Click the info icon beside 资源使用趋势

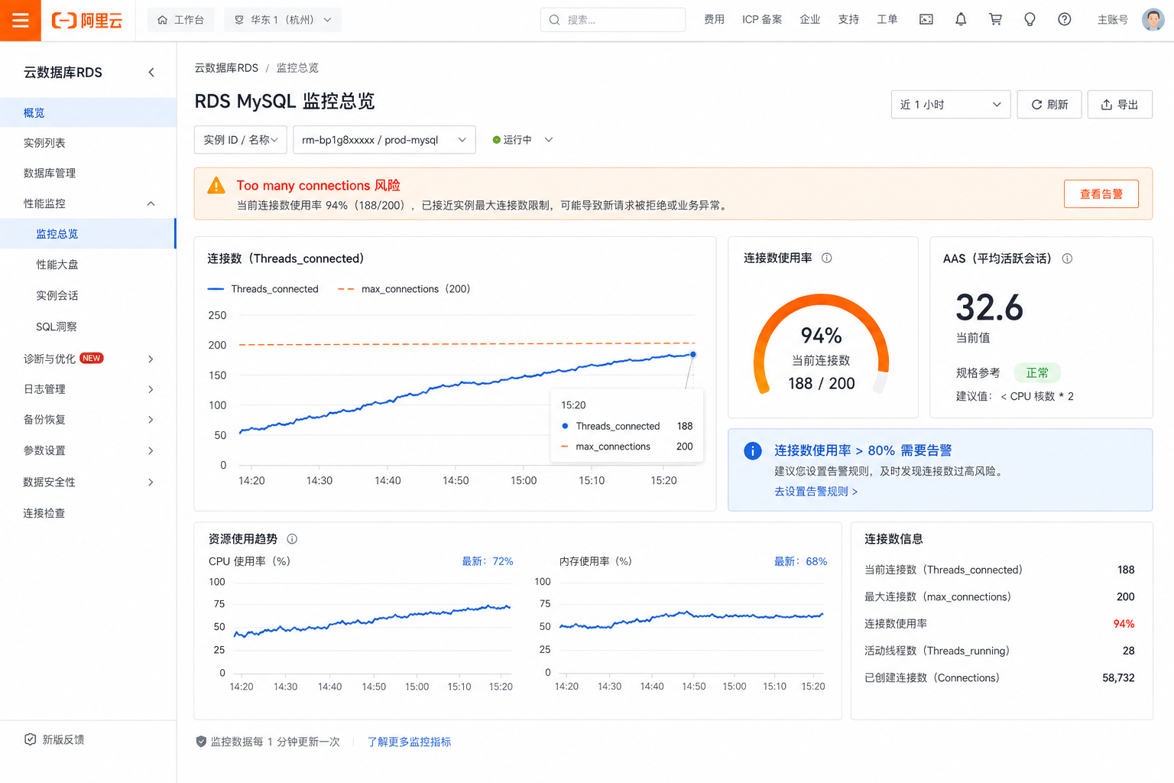point(292,539)
